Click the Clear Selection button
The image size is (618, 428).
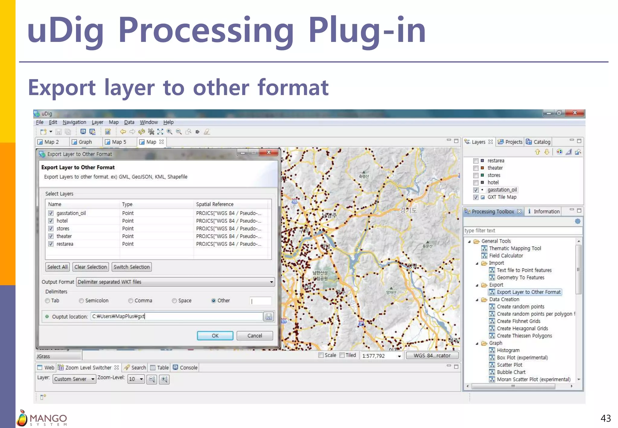pyautogui.click(x=91, y=267)
